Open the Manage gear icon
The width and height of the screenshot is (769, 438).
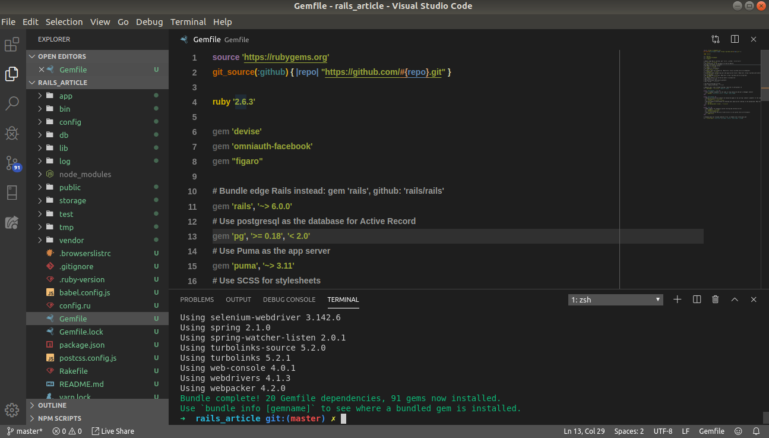pyautogui.click(x=12, y=410)
